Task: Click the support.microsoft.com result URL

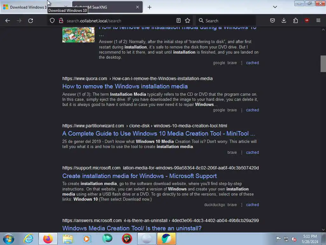Action: coord(160,168)
